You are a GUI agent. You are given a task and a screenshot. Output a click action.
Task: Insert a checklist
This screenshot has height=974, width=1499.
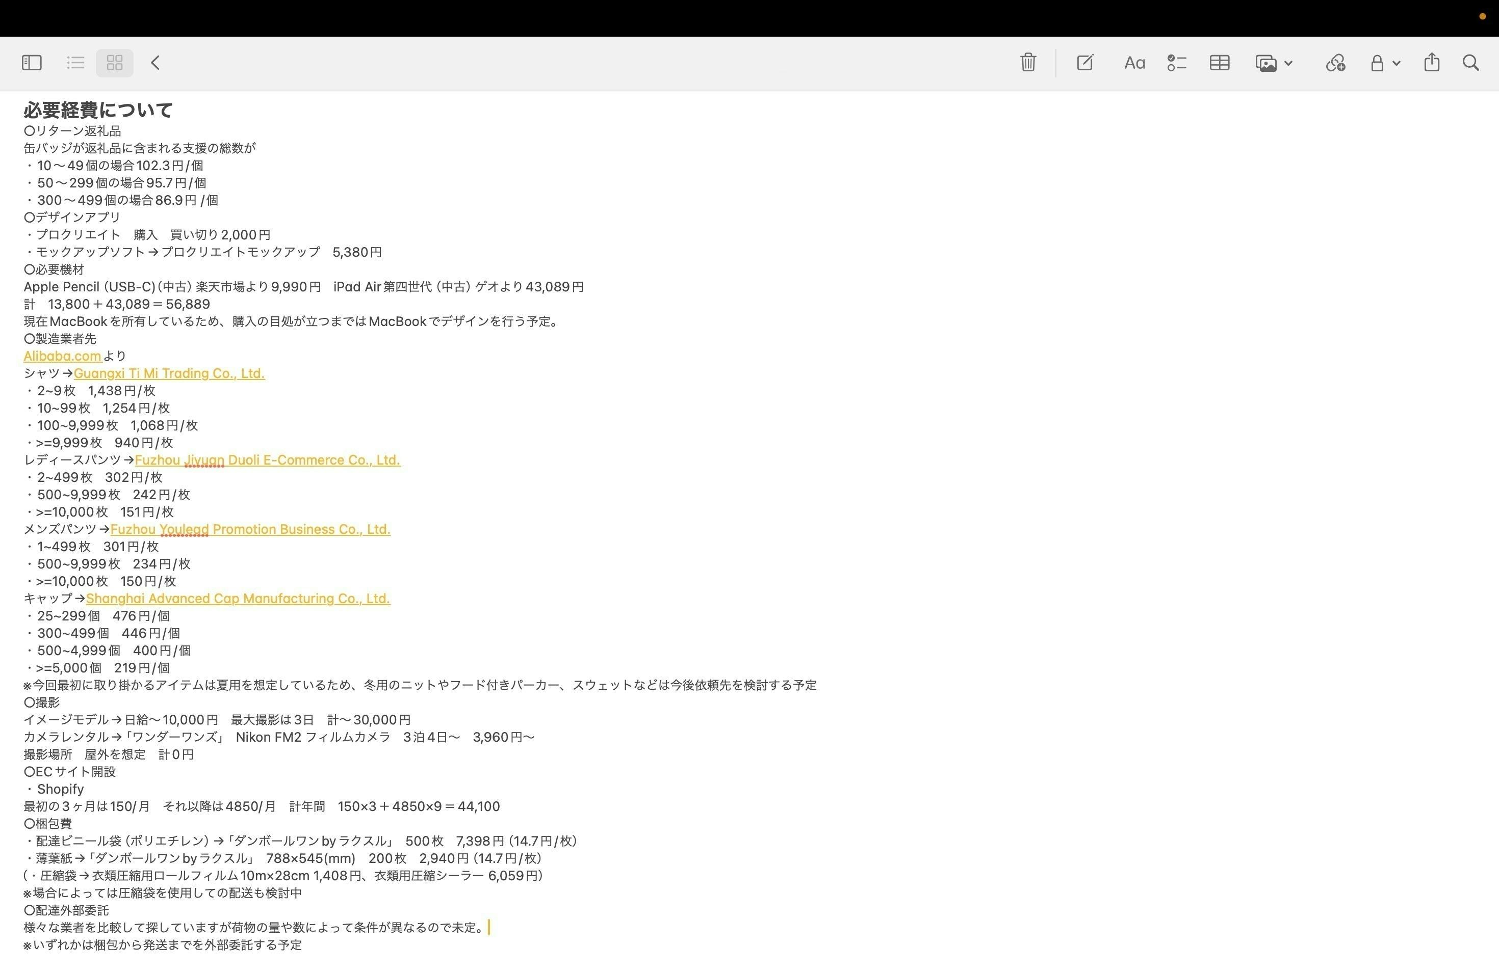1177,62
